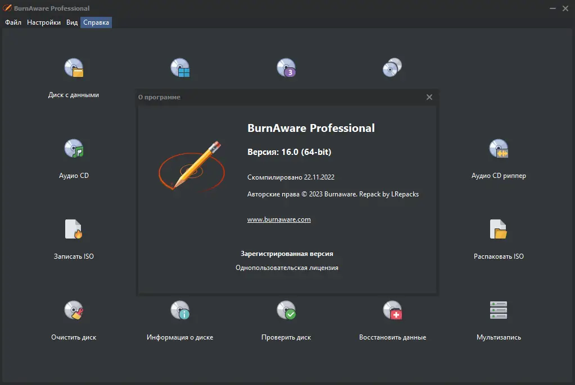Click the О программе dialog title
Screen dimensions: 575x385
point(159,97)
